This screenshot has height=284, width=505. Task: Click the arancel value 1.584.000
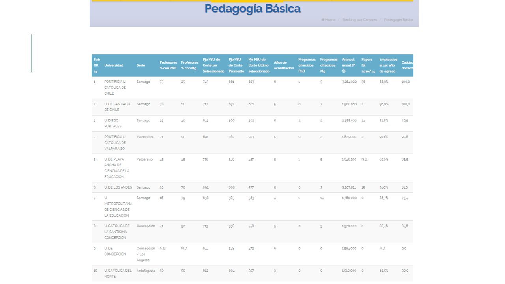[349, 248]
